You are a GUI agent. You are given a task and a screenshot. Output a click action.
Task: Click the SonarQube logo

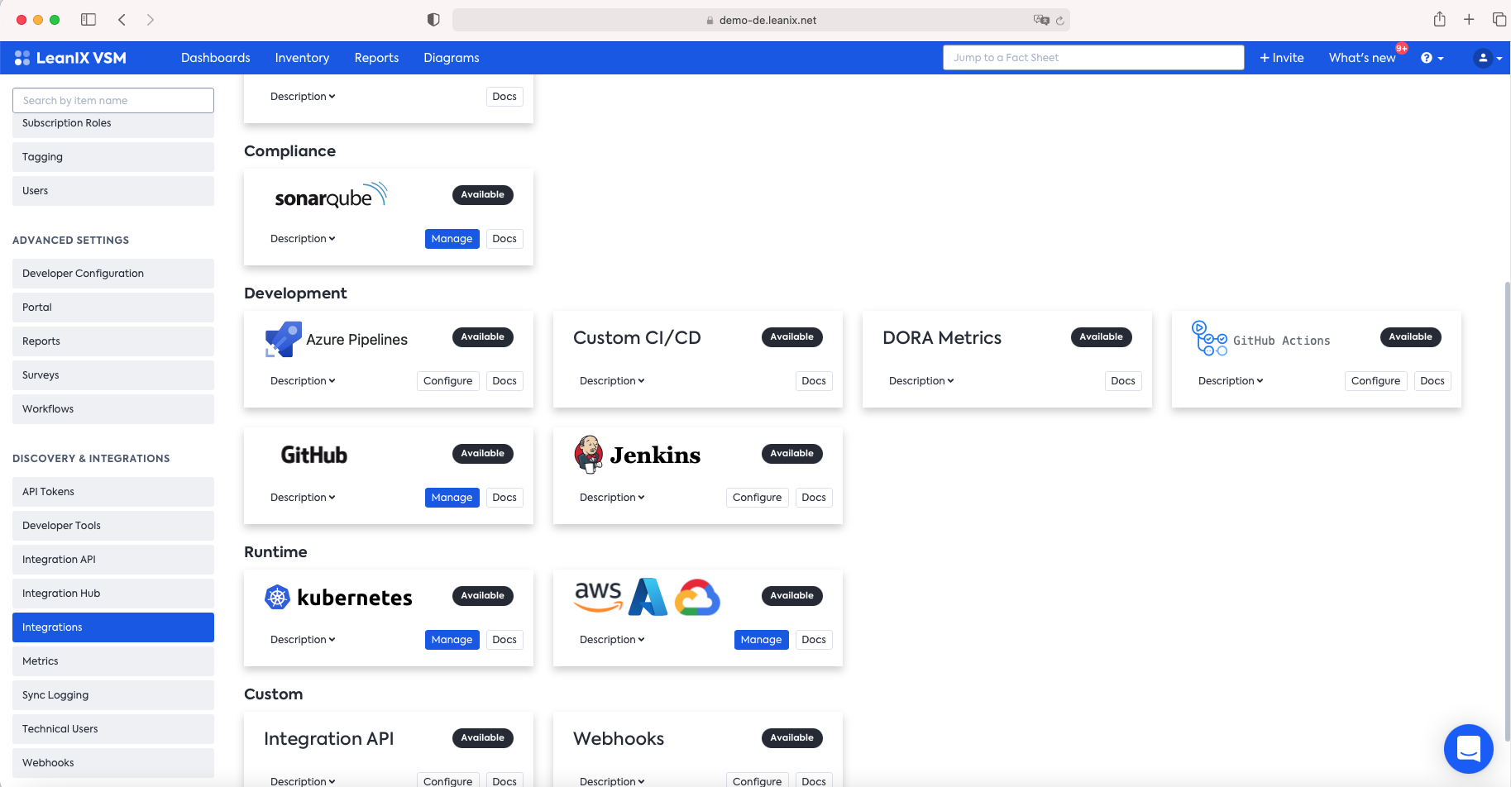point(331,196)
